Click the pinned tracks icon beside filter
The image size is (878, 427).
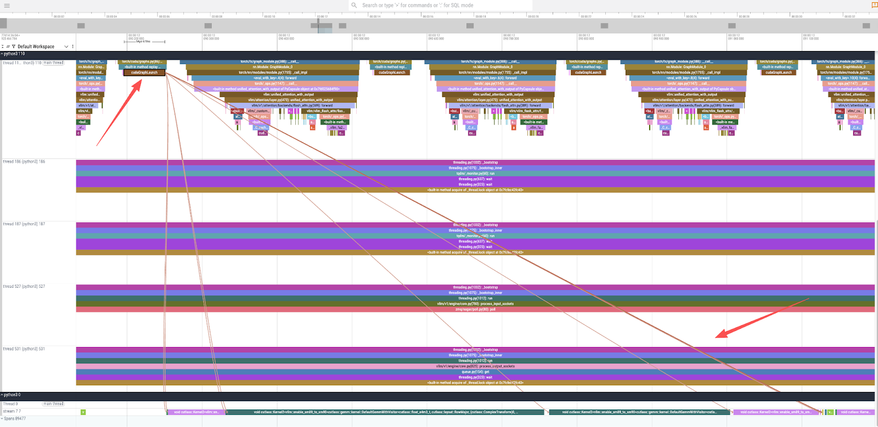click(8, 47)
